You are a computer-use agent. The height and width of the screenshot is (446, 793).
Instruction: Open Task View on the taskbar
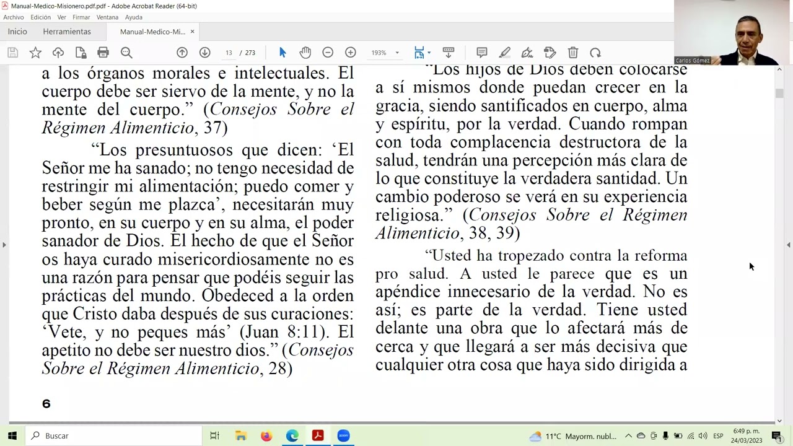pyautogui.click(x=215, y=436)
